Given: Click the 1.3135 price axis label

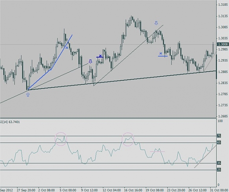Looking at the screenshot, I should tap(223, 16).
